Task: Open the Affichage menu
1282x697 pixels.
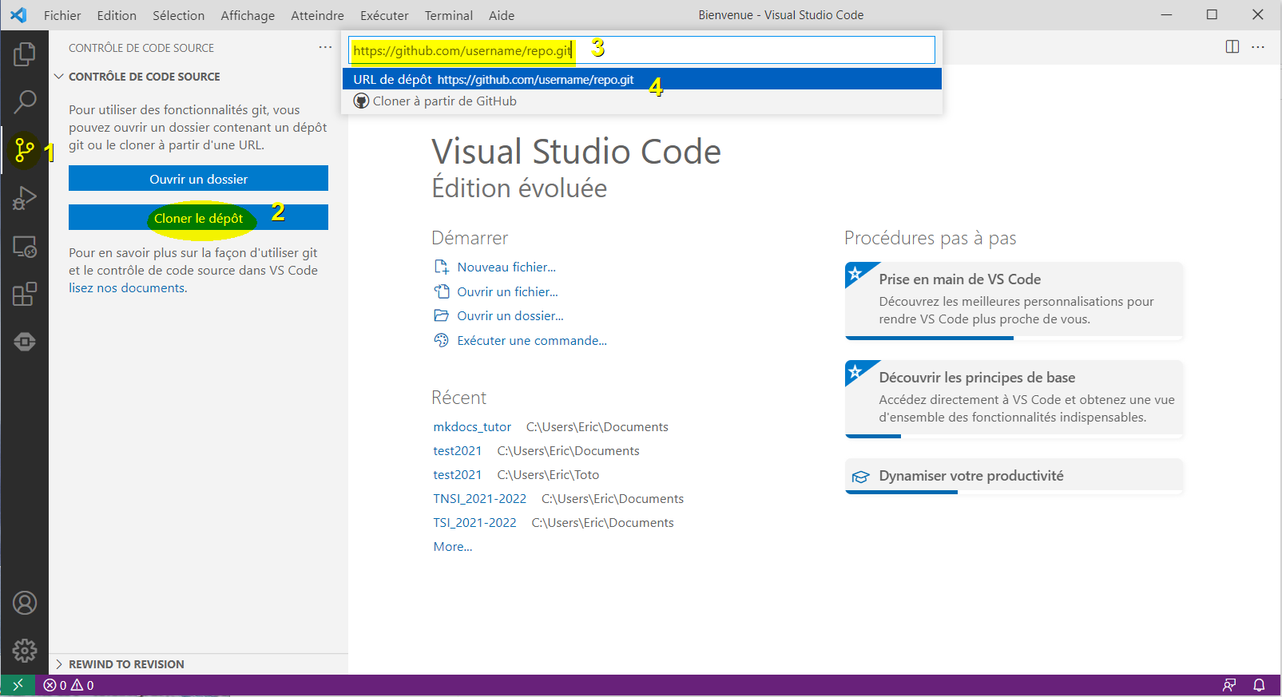Action: pos(248,15)
